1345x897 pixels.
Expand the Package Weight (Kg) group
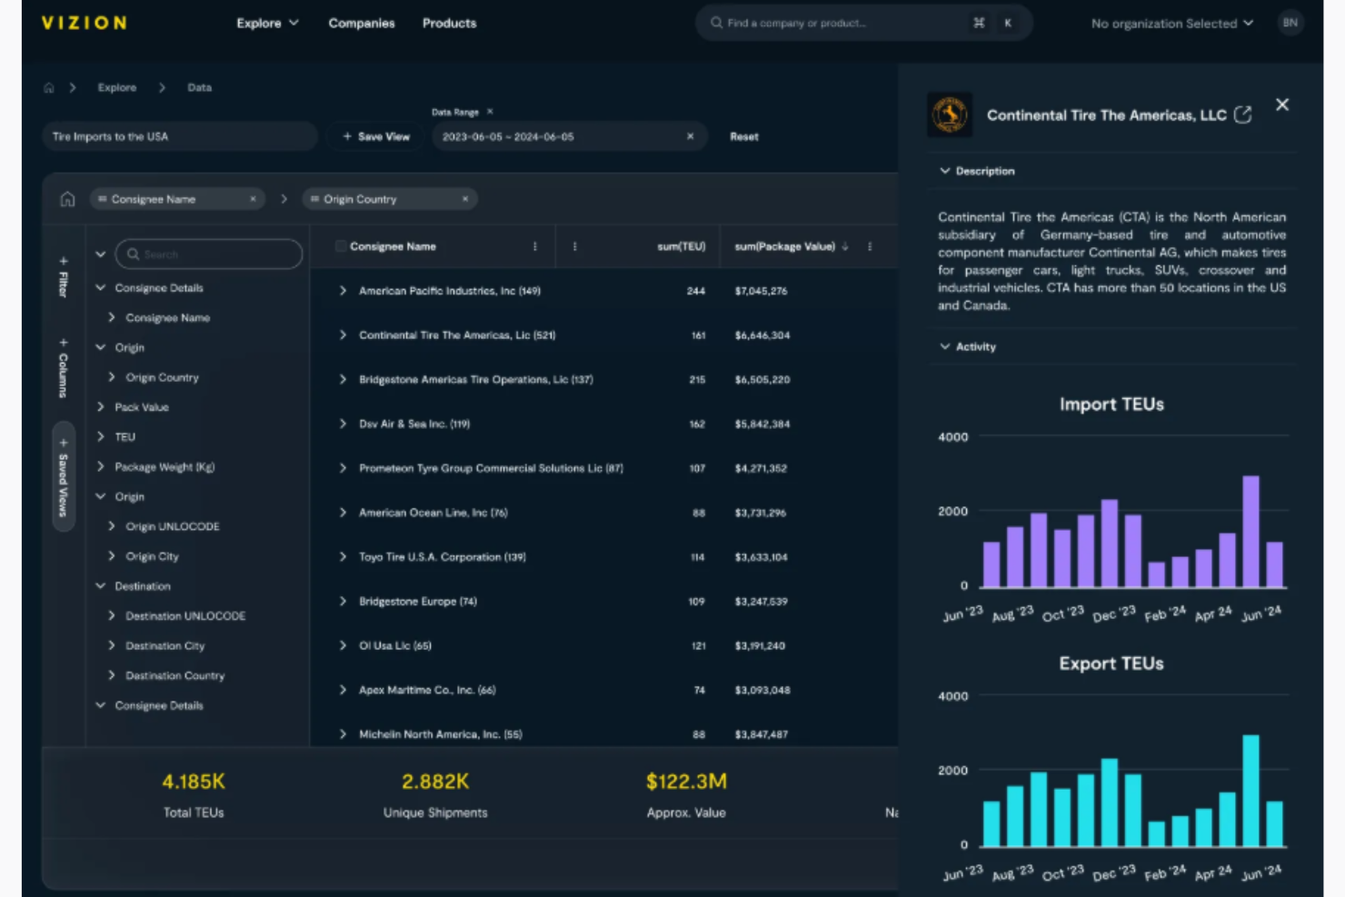(101, 467)
